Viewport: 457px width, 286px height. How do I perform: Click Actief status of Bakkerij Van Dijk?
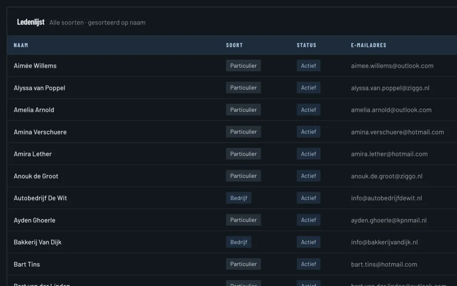308,242
